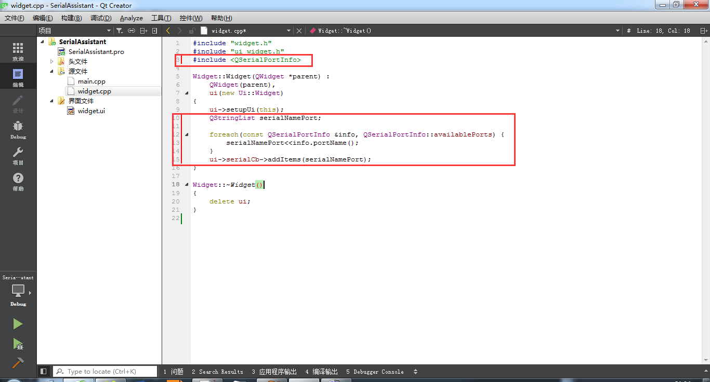710x382 pixels.
Task: Click the Type to locate search field
Action: [x=105, y=371]
